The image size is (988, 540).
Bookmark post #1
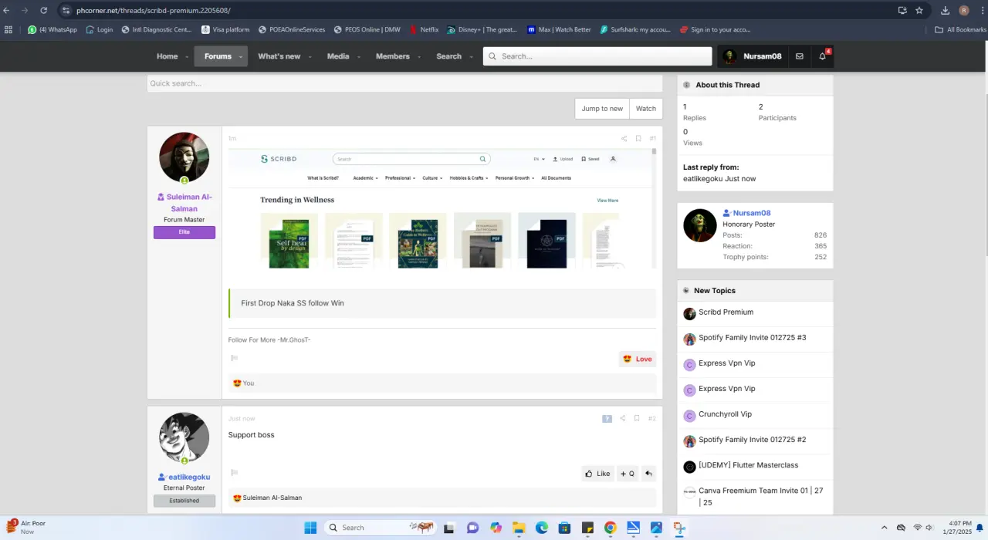638,139
